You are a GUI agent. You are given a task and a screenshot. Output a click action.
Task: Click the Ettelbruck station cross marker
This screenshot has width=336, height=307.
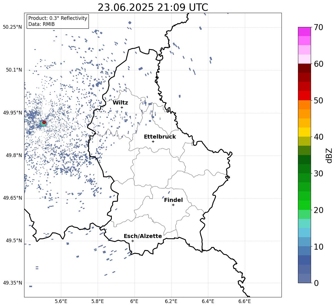click(x=153, y=141)
